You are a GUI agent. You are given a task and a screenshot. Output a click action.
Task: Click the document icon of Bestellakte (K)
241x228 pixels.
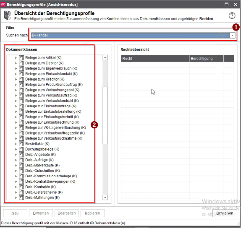coord(21,144)
